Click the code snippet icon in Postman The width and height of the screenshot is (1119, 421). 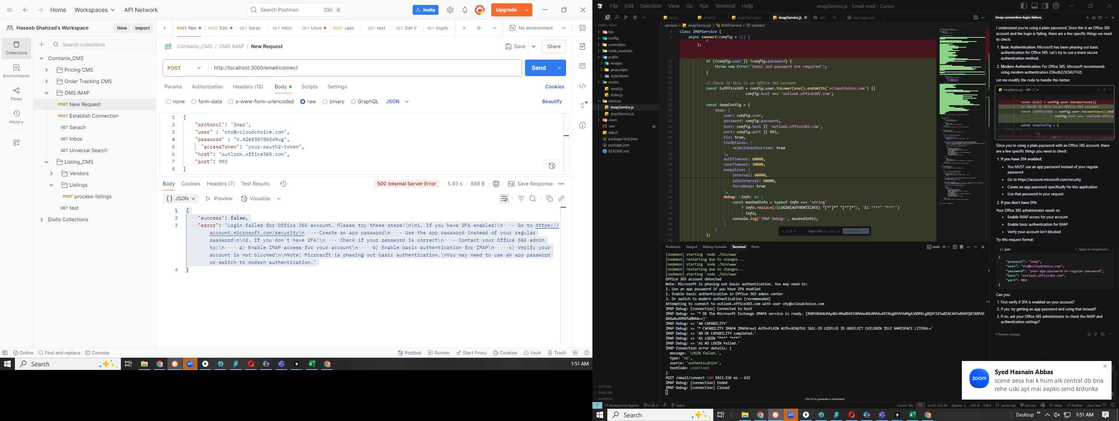(x=583, y=86)
